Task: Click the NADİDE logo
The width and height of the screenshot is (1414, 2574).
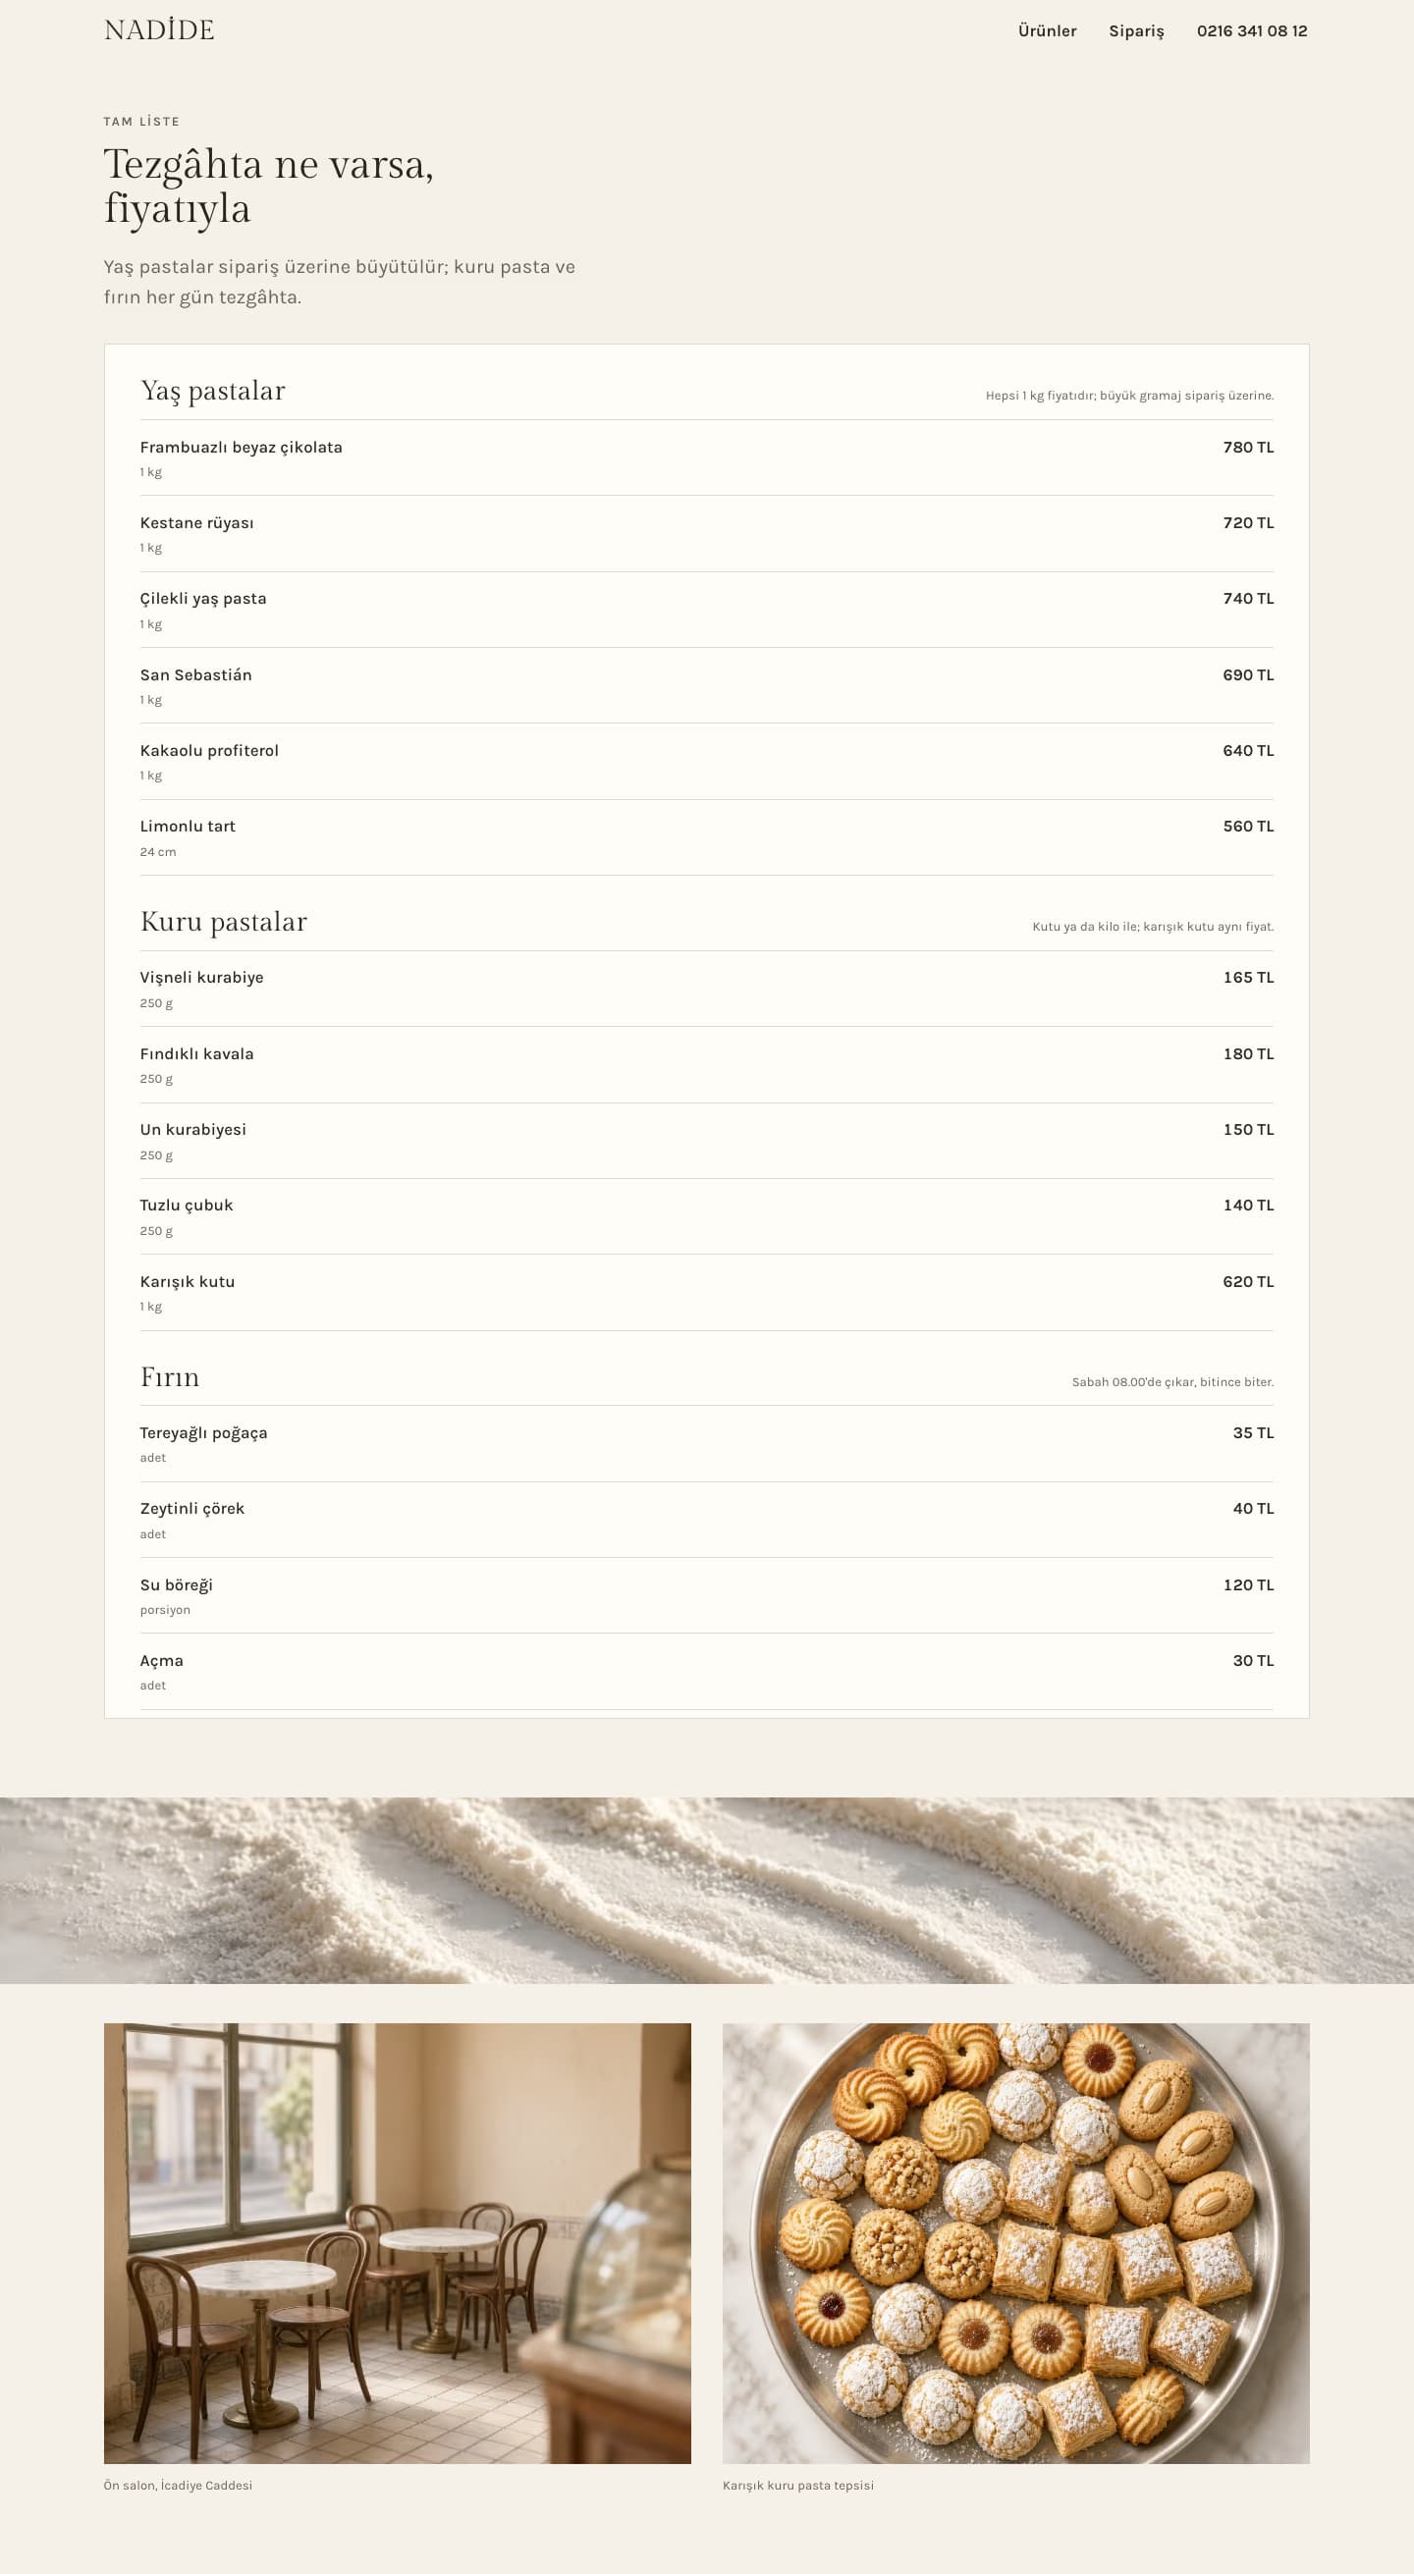Action: [159, 30]
